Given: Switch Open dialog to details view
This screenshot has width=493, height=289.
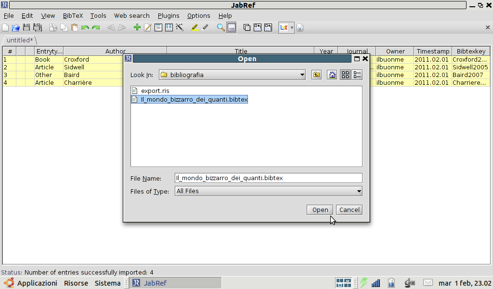Looking at the screenshot, I should point(357,75).
